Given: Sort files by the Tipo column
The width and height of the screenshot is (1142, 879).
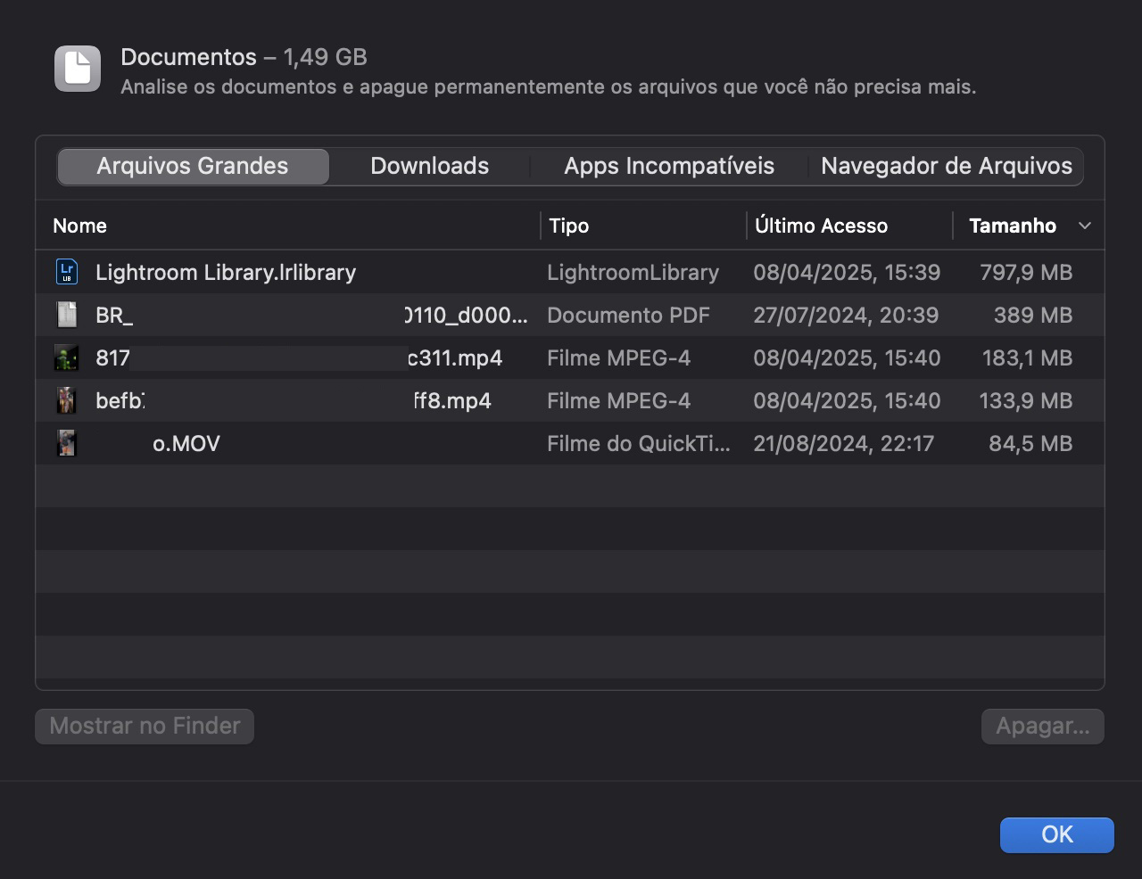Looking at the screenshot, I should click(568, 226).
